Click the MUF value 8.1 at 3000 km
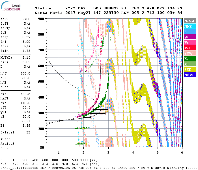Screen dimensions: 198x170 85,164
